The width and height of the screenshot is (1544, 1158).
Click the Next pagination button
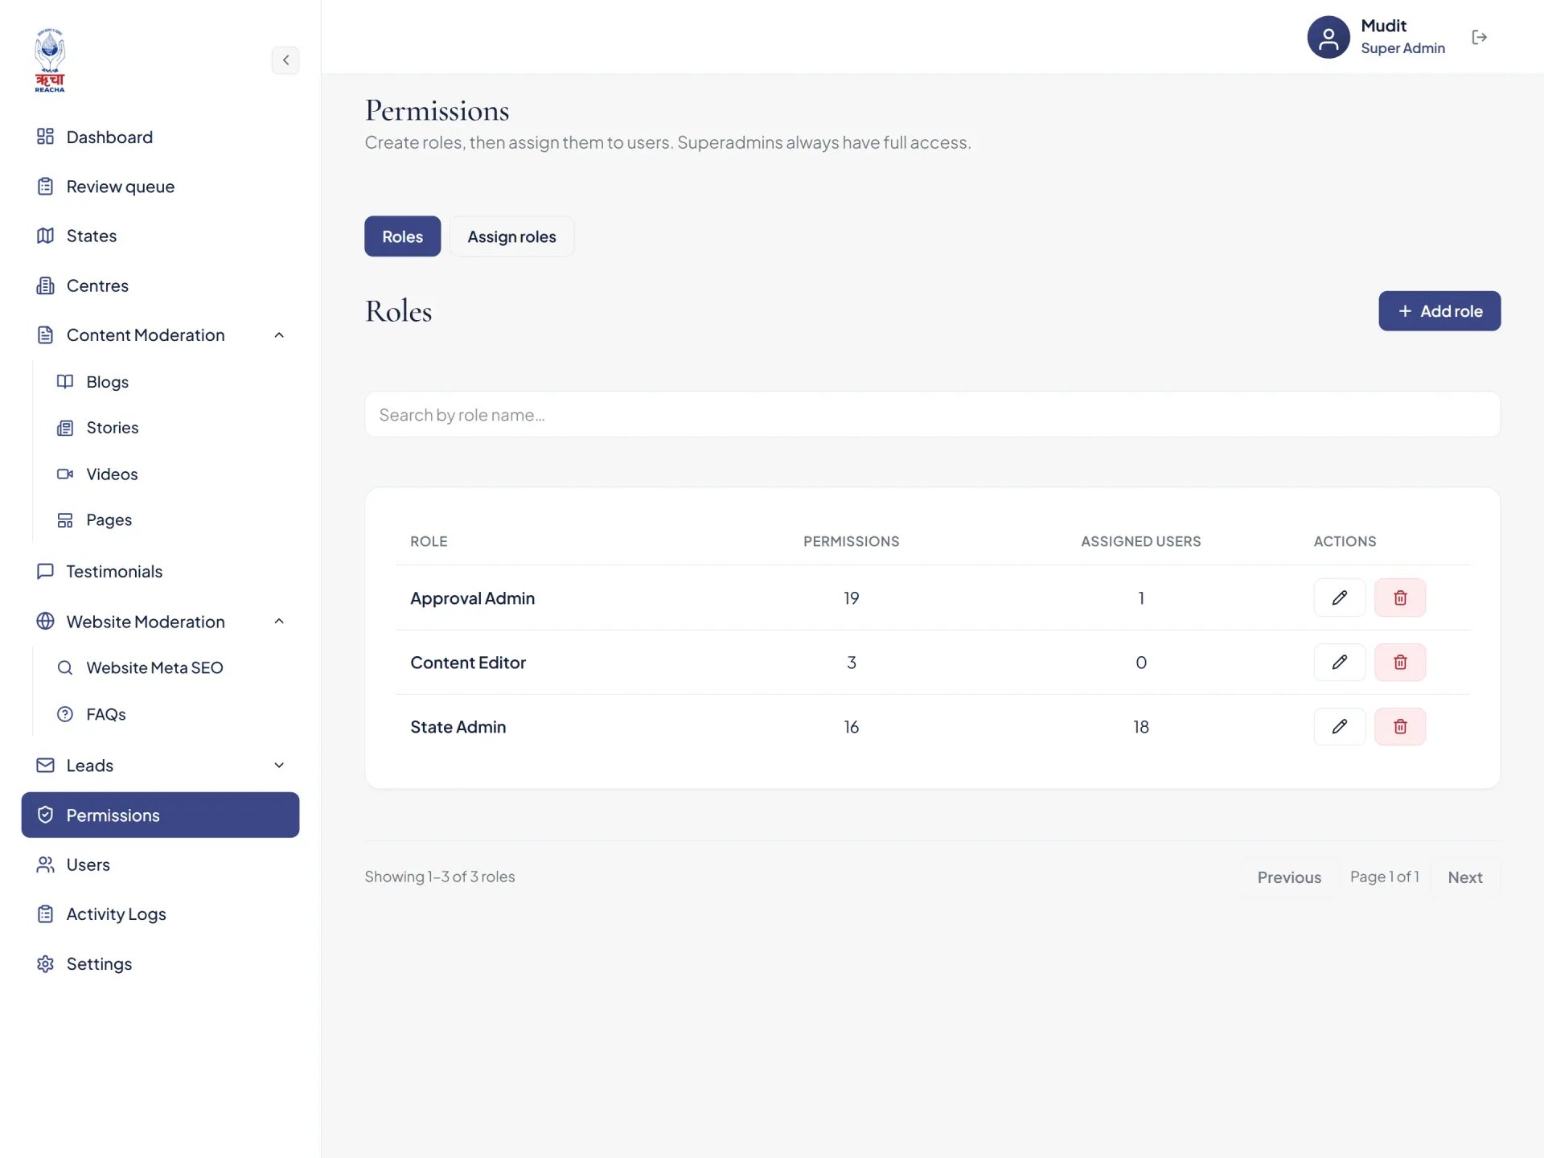coord(1464,877)
